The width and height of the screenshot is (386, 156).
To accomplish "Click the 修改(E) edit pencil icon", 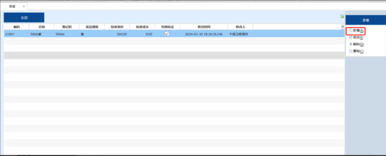I will pos(350,38).
